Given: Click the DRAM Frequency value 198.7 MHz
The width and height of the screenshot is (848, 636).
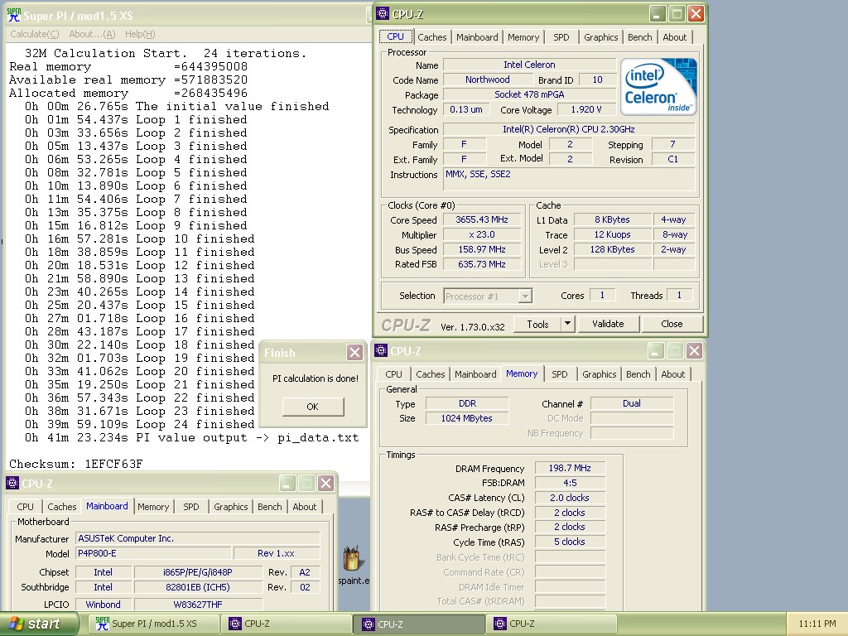Looking at the screenshot, I should [570, 468].
